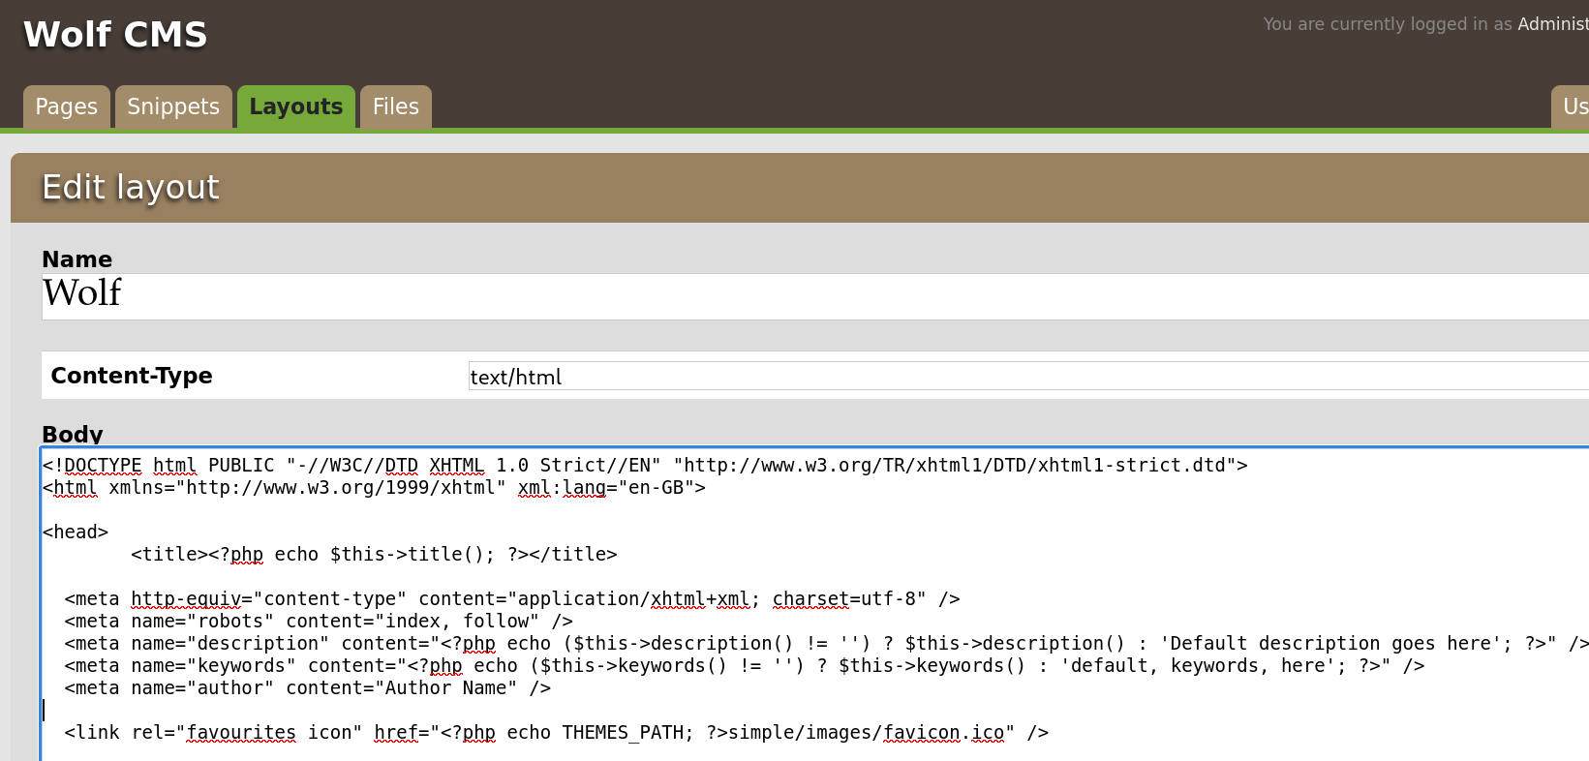Click the meta http-equiv content-type line
Viewport: 1589px width, 761px height.
tap(512, 599)
